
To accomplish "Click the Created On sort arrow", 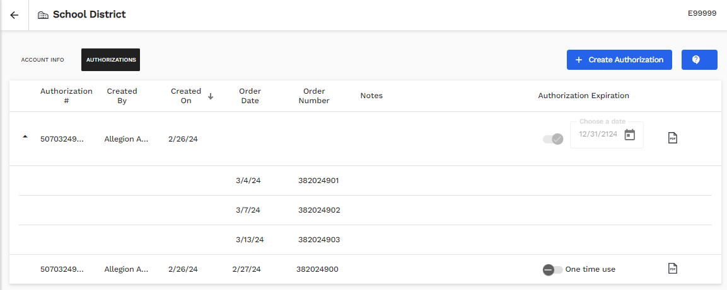I will pyautogui.click(x=211, y=96).
